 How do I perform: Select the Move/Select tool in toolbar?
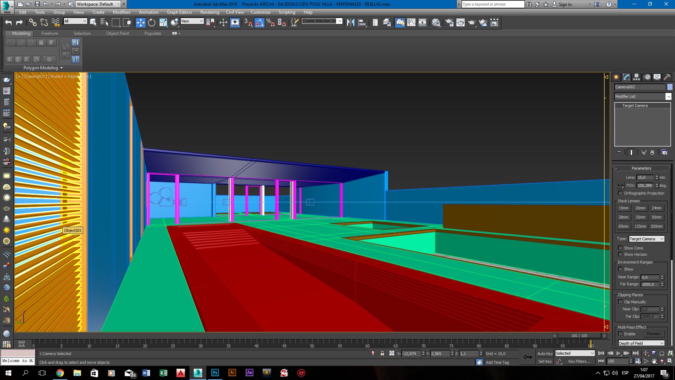[140, 22]
